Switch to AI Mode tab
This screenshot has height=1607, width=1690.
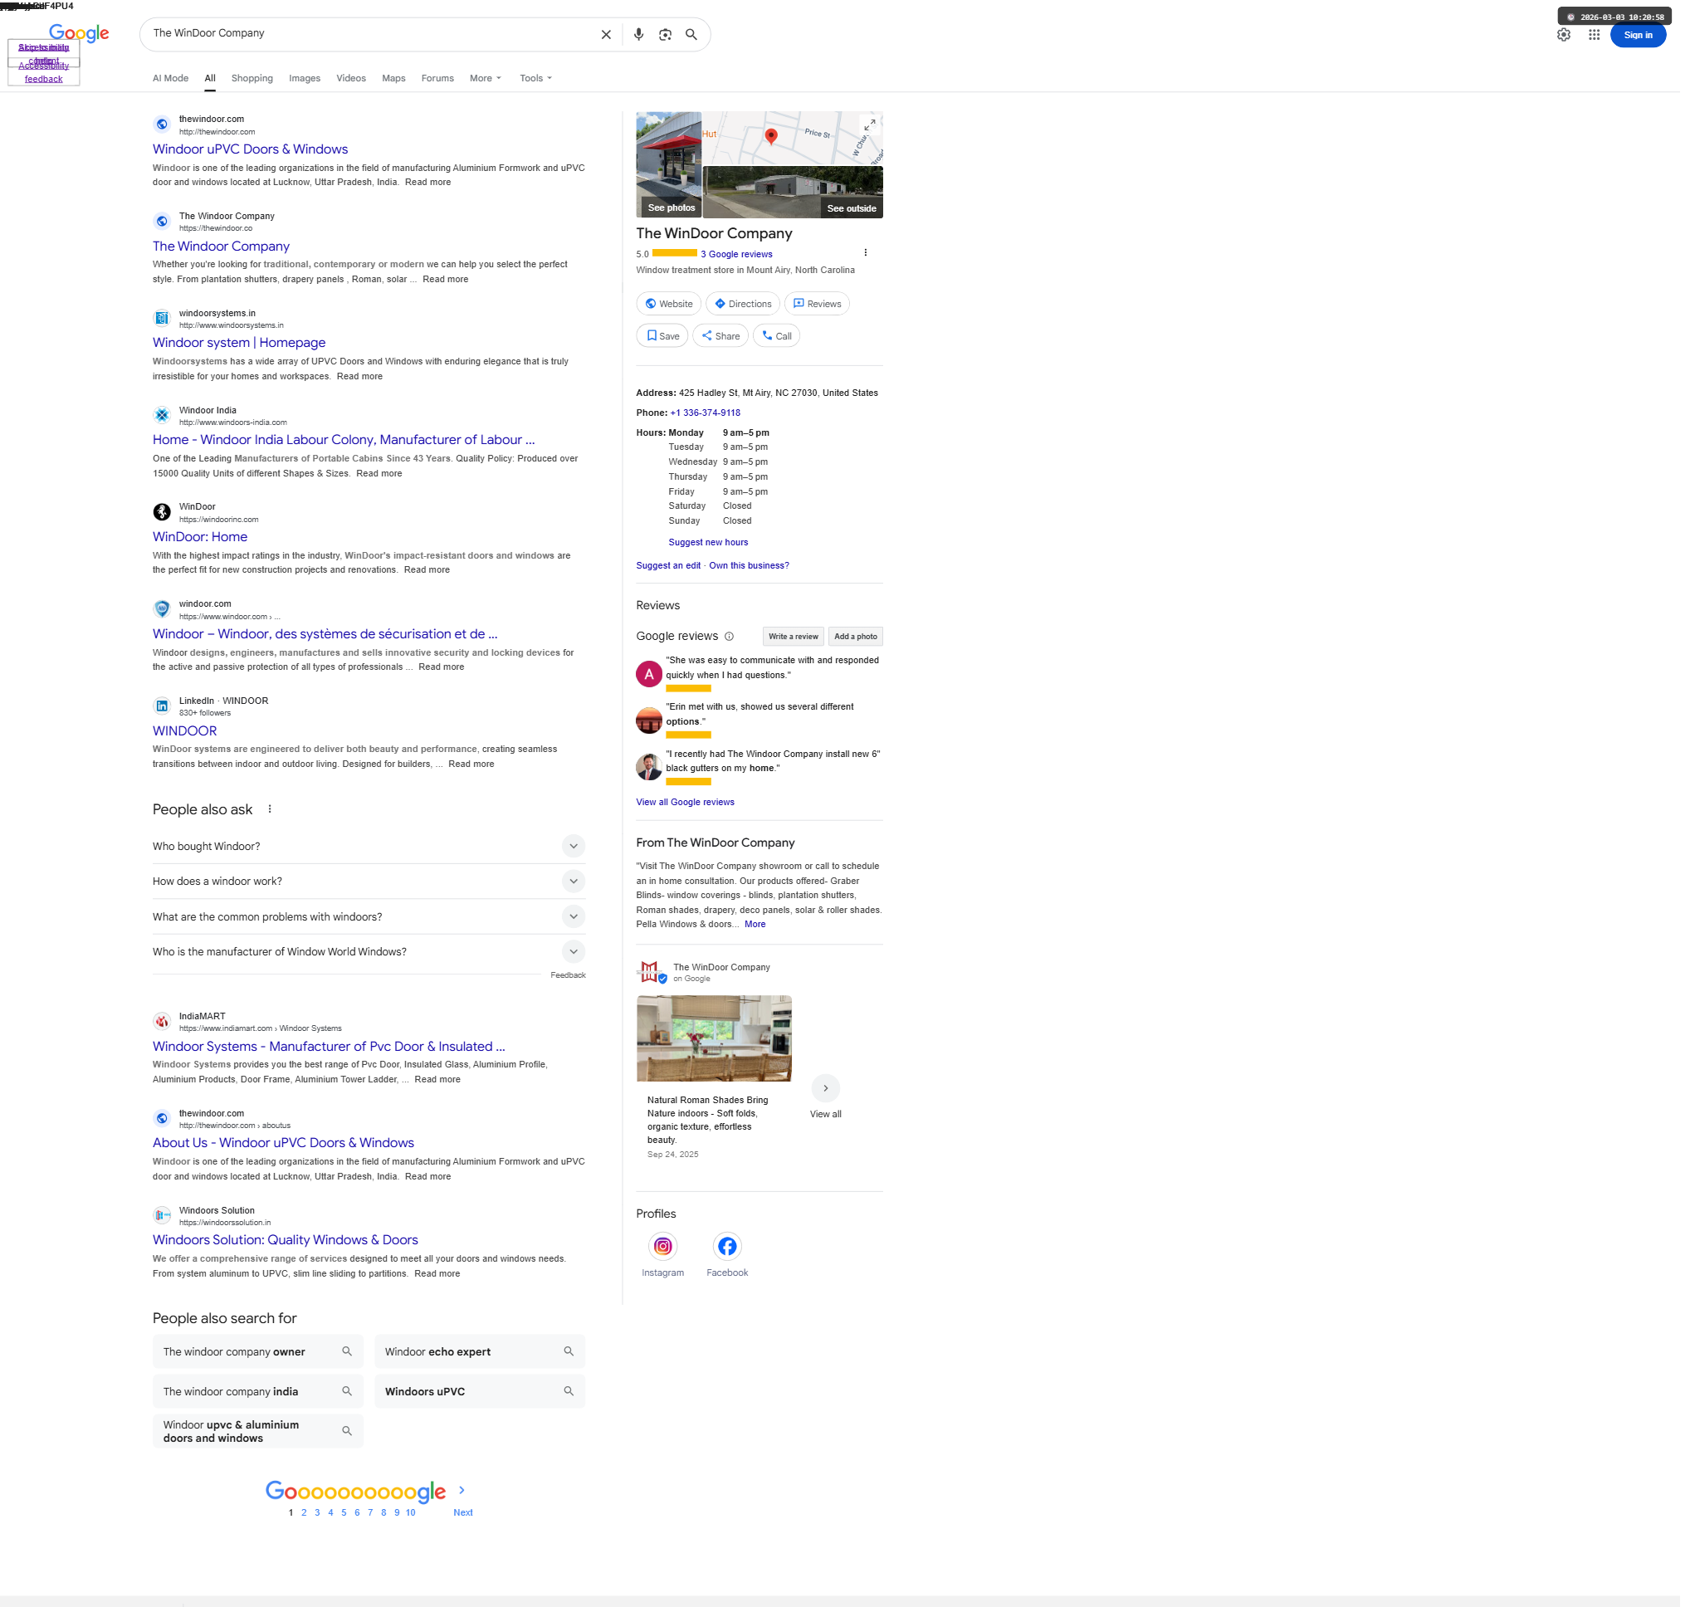click(x=171, y=79)
